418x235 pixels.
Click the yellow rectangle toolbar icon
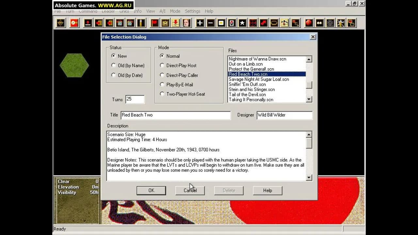pyautogui.click(x=221, y=23)
